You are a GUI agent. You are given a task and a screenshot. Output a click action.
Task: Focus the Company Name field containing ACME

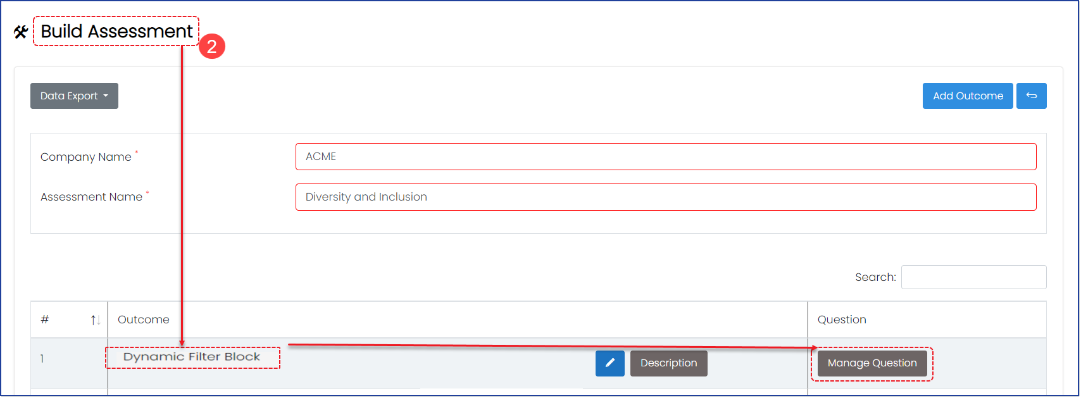coord(666,156)
